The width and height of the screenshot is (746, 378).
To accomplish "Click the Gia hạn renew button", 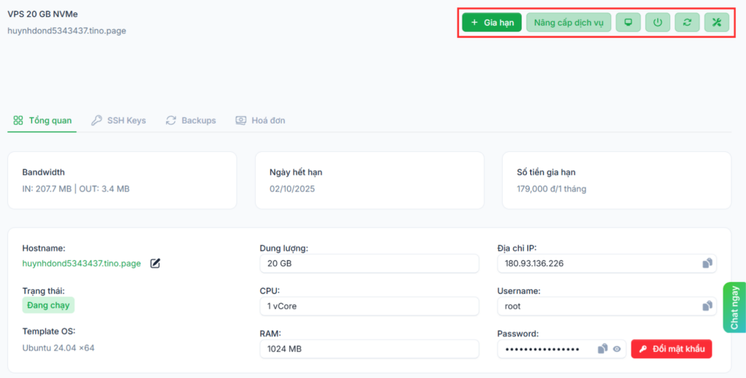I will point(492,23).
